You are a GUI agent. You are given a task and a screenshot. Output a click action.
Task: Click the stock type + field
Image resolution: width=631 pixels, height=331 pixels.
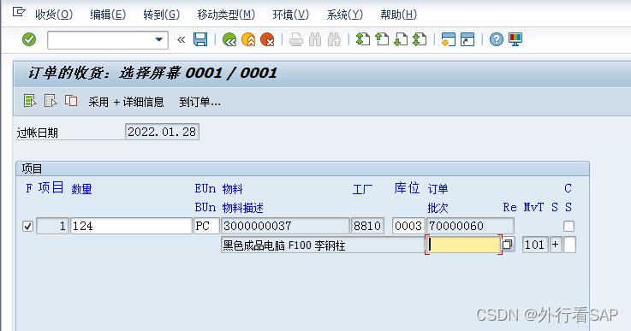pyautogui.click(x=556, y=245)
